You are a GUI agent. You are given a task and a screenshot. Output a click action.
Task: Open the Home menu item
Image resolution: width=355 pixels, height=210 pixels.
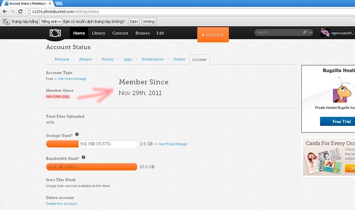point(79,33)
